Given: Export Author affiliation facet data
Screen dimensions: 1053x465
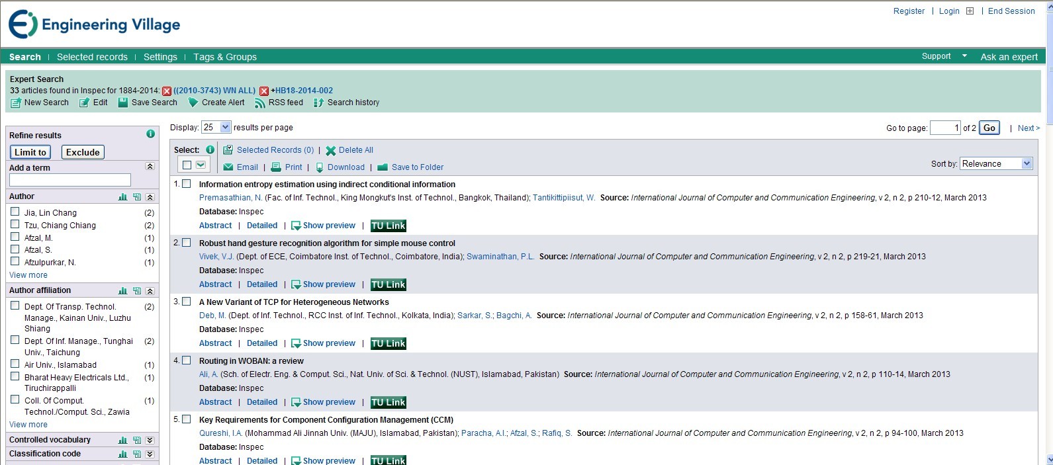Looking at the screenshot, I should 136,291.
